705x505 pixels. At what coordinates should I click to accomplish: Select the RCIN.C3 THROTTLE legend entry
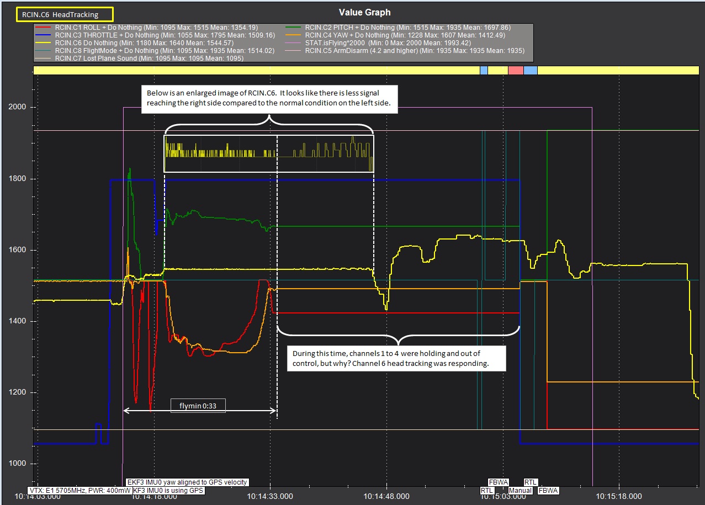154,35
